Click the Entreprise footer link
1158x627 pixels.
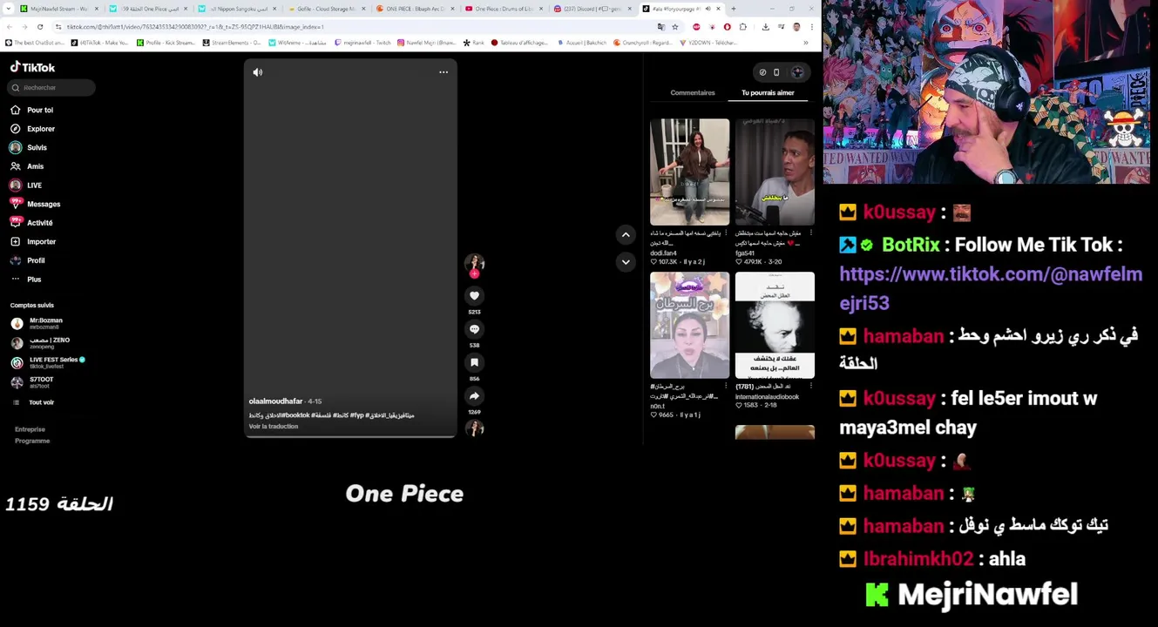coord(30,429)
